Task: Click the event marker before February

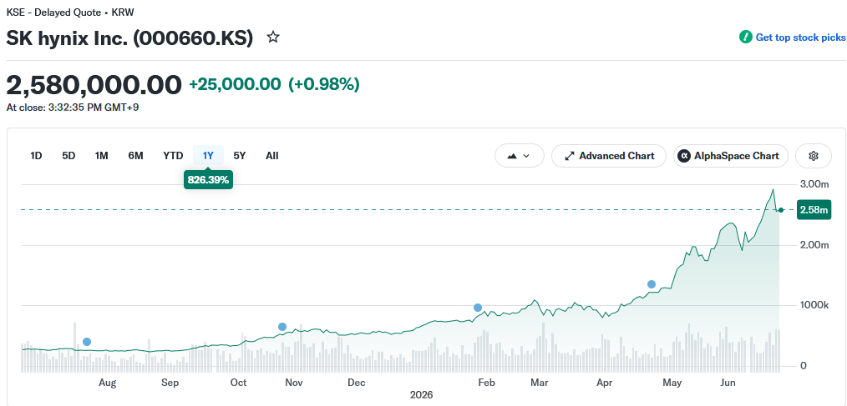Action: click(x=478, y=308)
